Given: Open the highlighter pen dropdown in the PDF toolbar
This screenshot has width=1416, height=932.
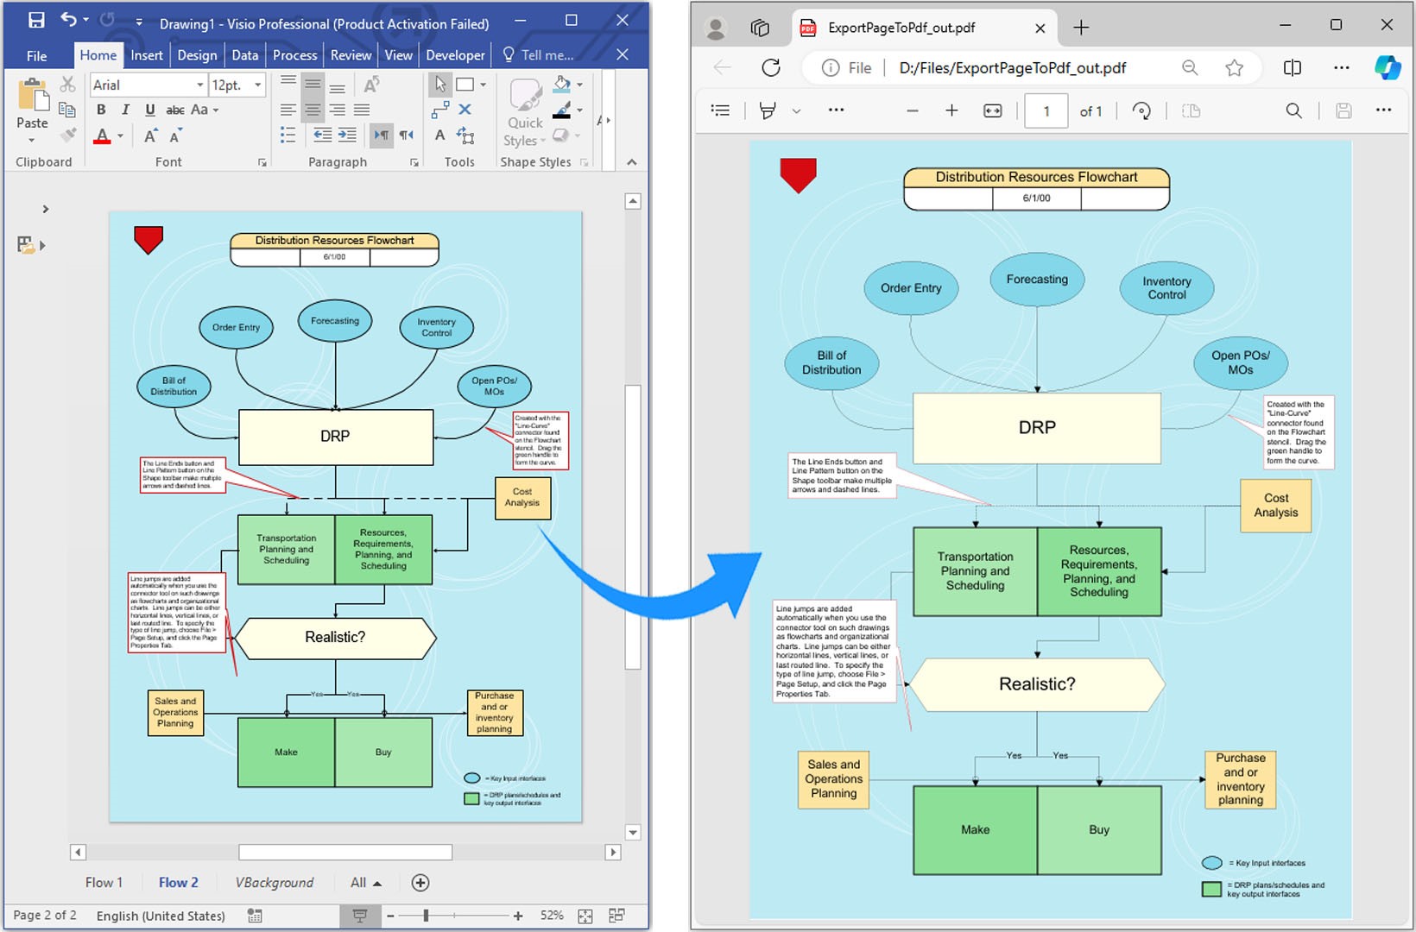Looking at the screenshot, I should pyautogui.click(x=796, y=110).
